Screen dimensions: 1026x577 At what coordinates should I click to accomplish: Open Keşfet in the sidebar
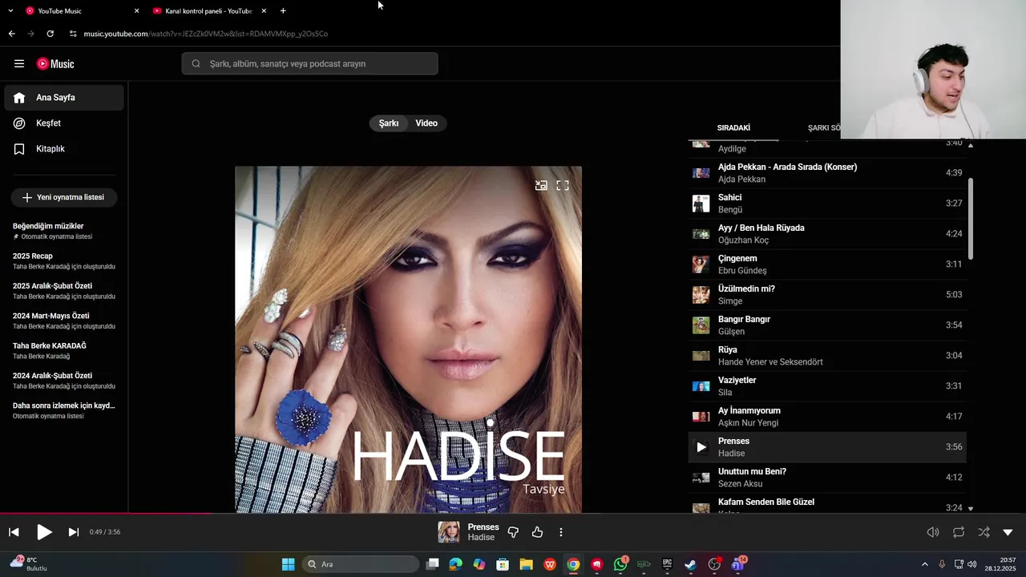[64, 123]
